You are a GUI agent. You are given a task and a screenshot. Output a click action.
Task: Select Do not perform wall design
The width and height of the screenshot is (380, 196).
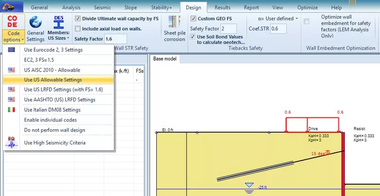click(58, 130)
